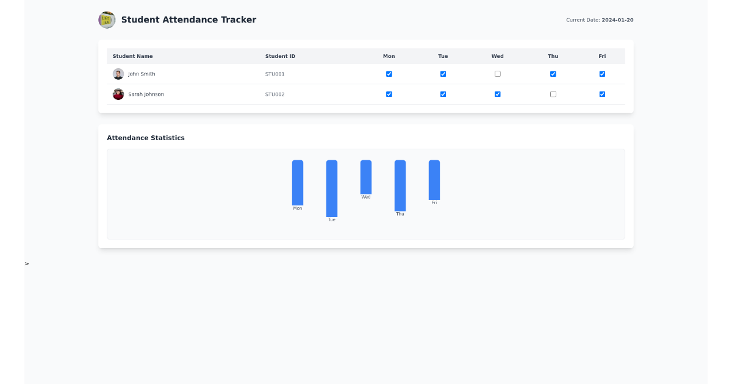Uncheck John Smith's Monday attendance

[389, 74]
